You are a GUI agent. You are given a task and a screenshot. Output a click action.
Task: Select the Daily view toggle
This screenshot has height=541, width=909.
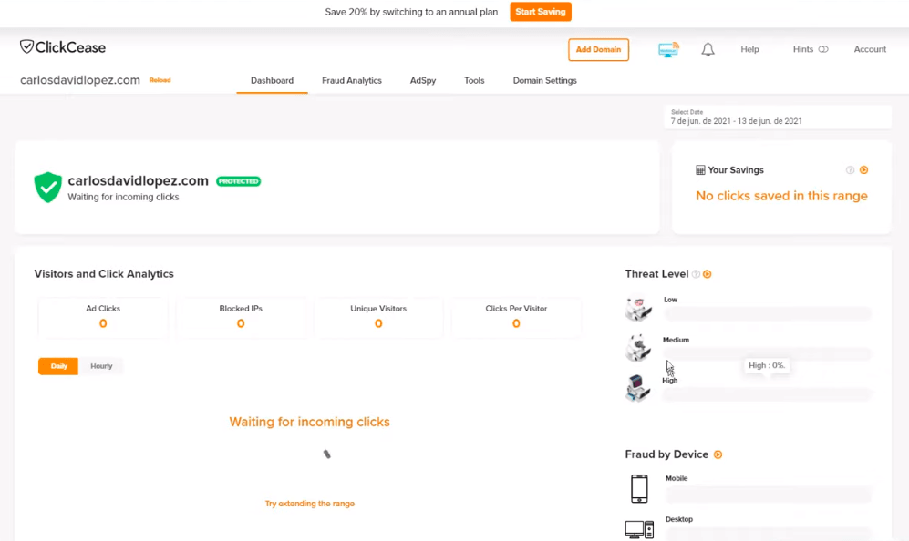58,366
